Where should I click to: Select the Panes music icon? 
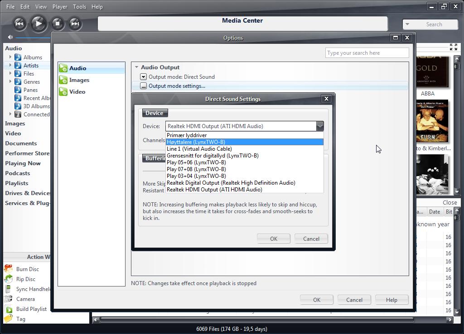coord(18,90)
